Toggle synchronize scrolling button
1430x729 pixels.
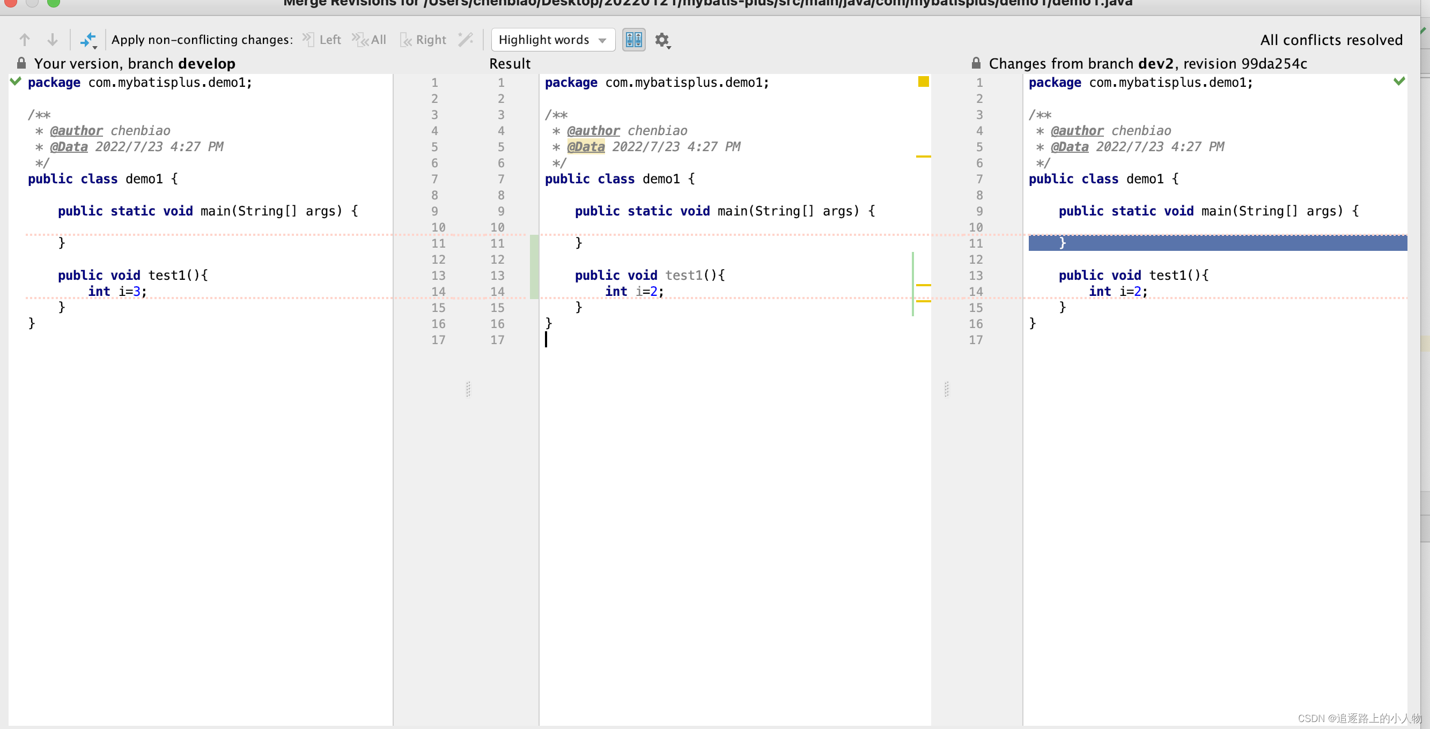(633, 40)
